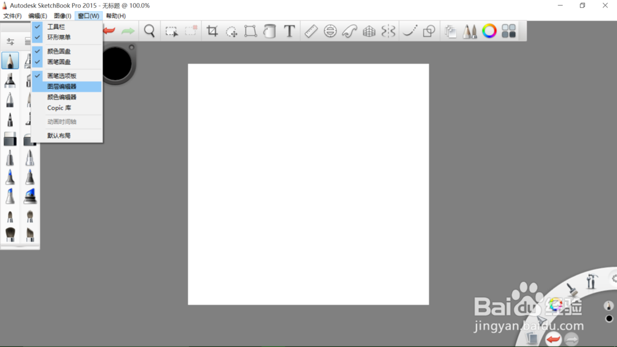Minimize the SketchBook window
This screenshot has width=617, height=347.
560,6
